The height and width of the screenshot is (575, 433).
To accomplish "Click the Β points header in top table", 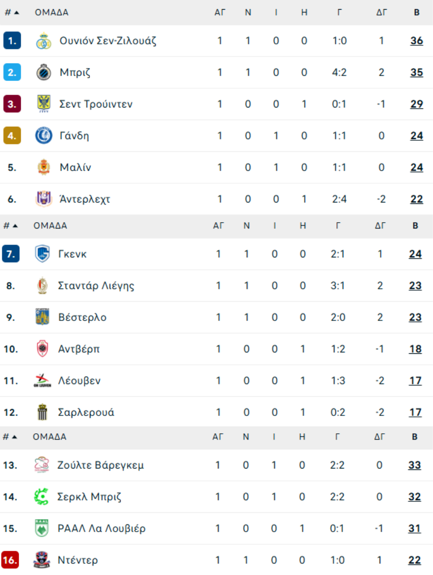I will point(417,13).
